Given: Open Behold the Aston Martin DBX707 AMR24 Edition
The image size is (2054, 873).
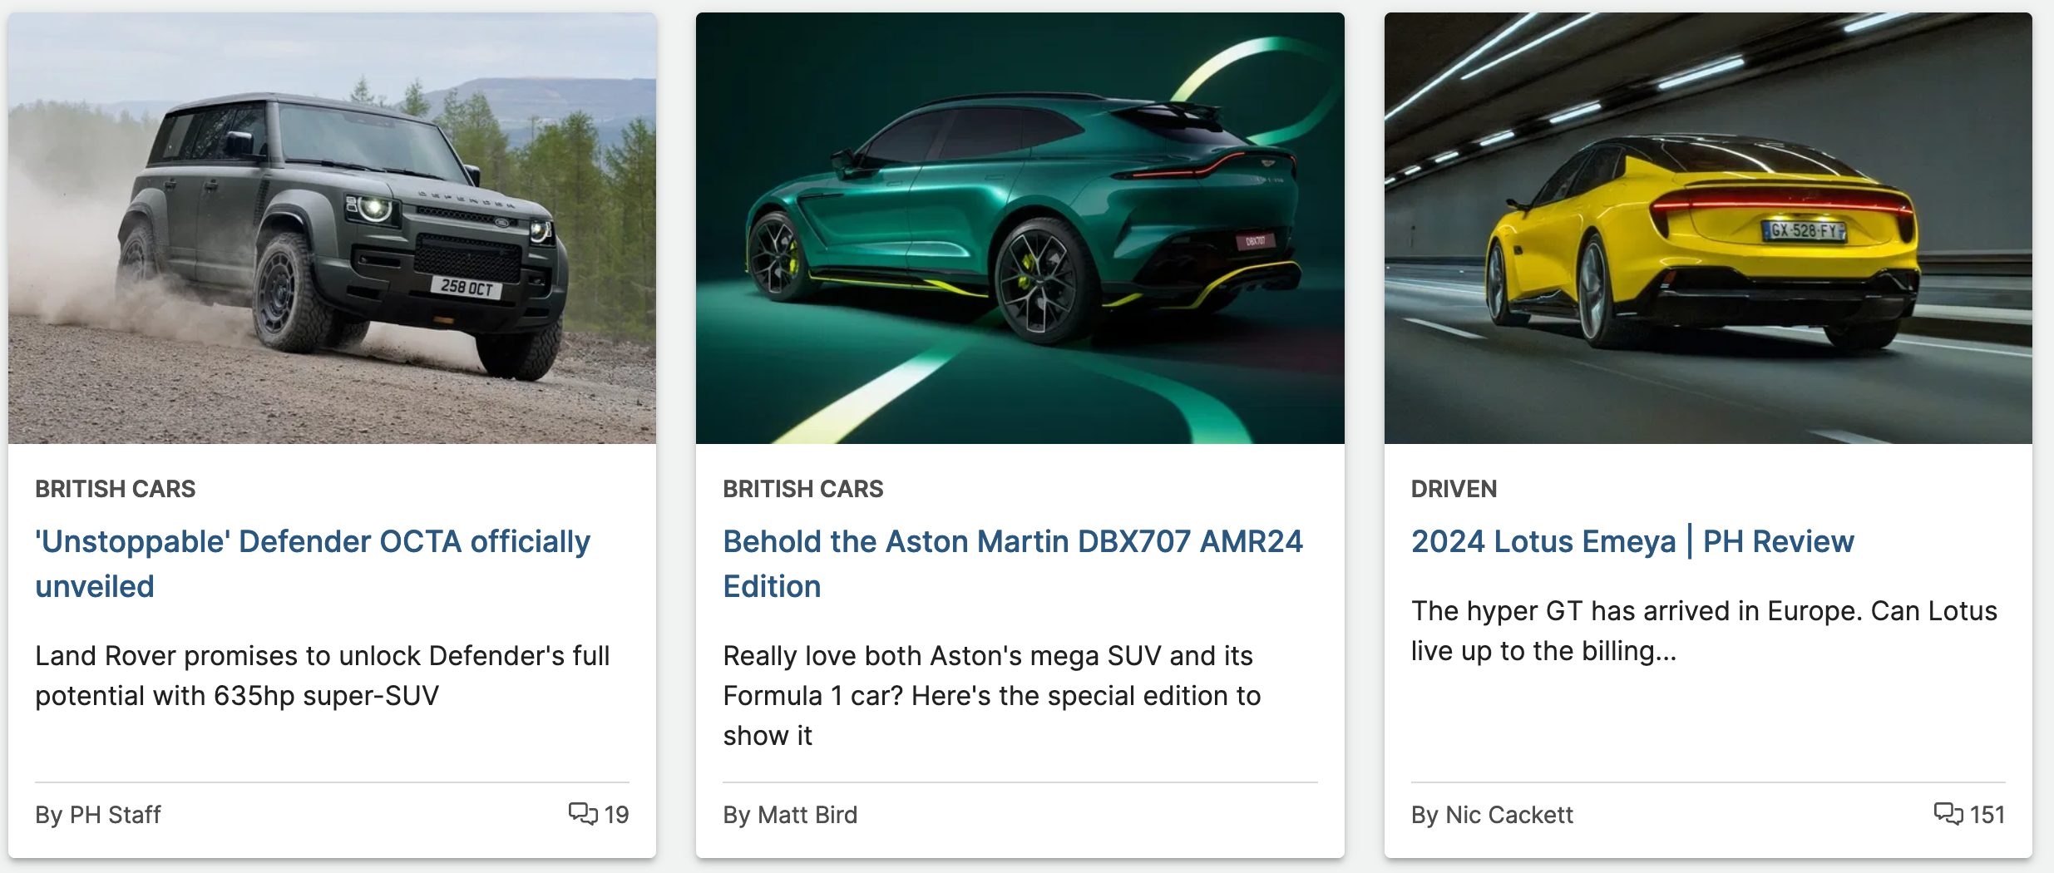Looking at the screenshot, I should click(1013, 564).
